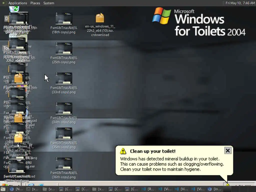Screen dimensions: 256x192
Task: Click the clock showing Fri May 10
Action: (240, 3)
